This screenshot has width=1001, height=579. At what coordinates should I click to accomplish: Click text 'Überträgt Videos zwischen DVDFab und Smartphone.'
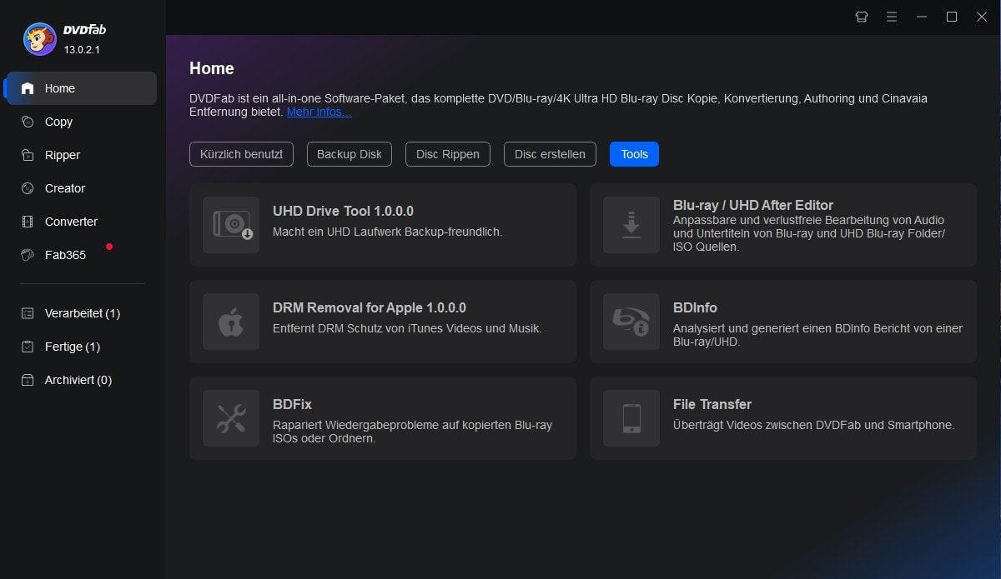point(813,425)
